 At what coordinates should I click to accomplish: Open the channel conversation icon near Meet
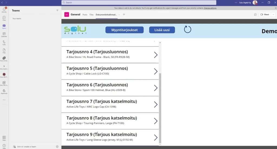[255, 15]
